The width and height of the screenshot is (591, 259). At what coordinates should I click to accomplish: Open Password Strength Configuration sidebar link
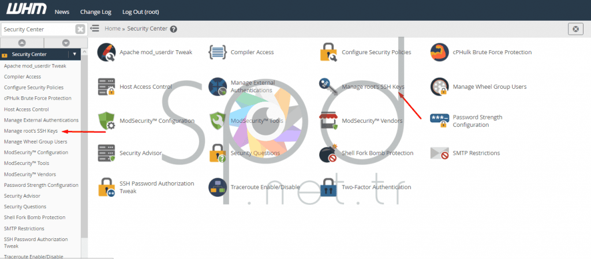[41, 185]
